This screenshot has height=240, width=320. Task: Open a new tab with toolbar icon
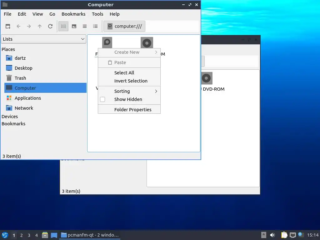point(8,26)
